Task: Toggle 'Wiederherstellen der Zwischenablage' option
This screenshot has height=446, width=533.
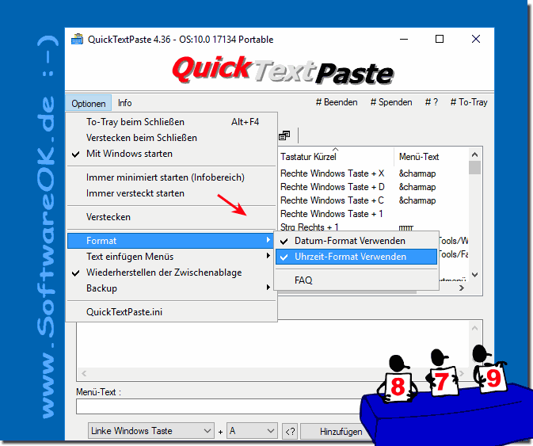Action: [x=172, y=273]
